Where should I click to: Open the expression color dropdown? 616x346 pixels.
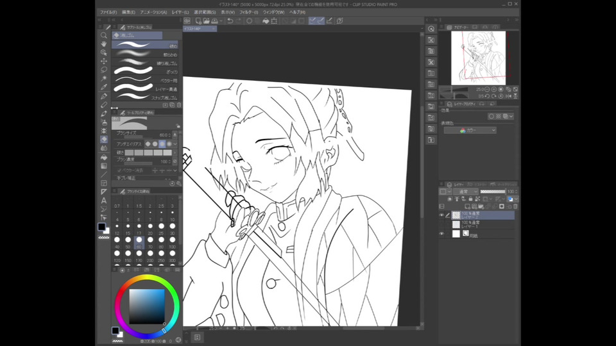coord(470,130)
